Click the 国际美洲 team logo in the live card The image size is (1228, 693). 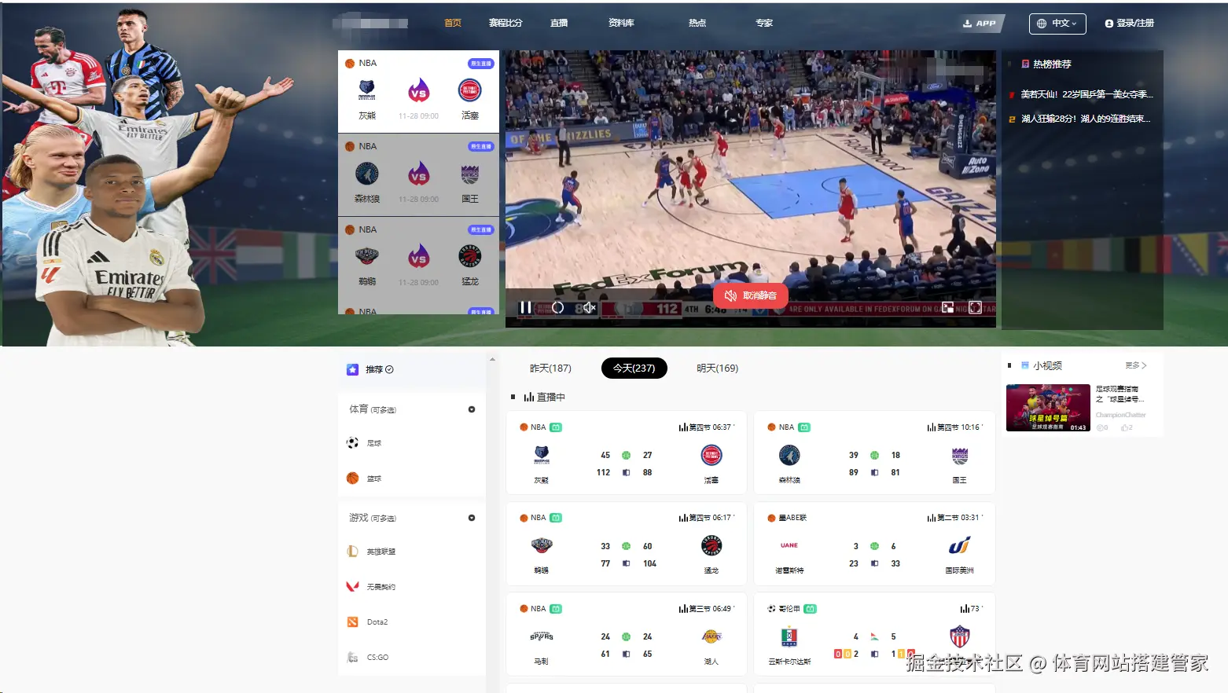[x=959, y=545]
